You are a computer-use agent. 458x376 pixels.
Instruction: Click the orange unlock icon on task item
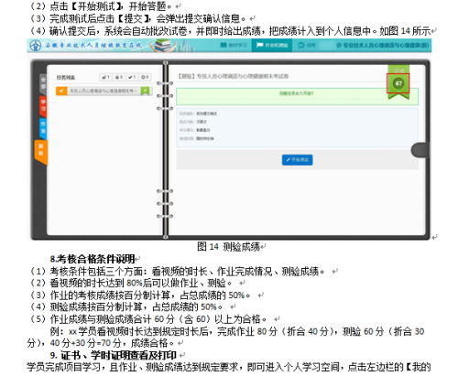61,91
